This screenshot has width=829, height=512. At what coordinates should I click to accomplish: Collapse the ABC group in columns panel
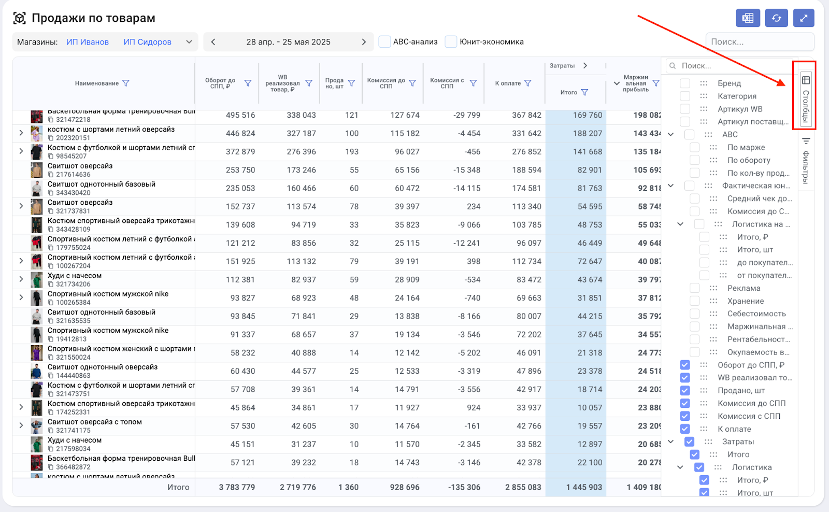click(x=671, y=134)
